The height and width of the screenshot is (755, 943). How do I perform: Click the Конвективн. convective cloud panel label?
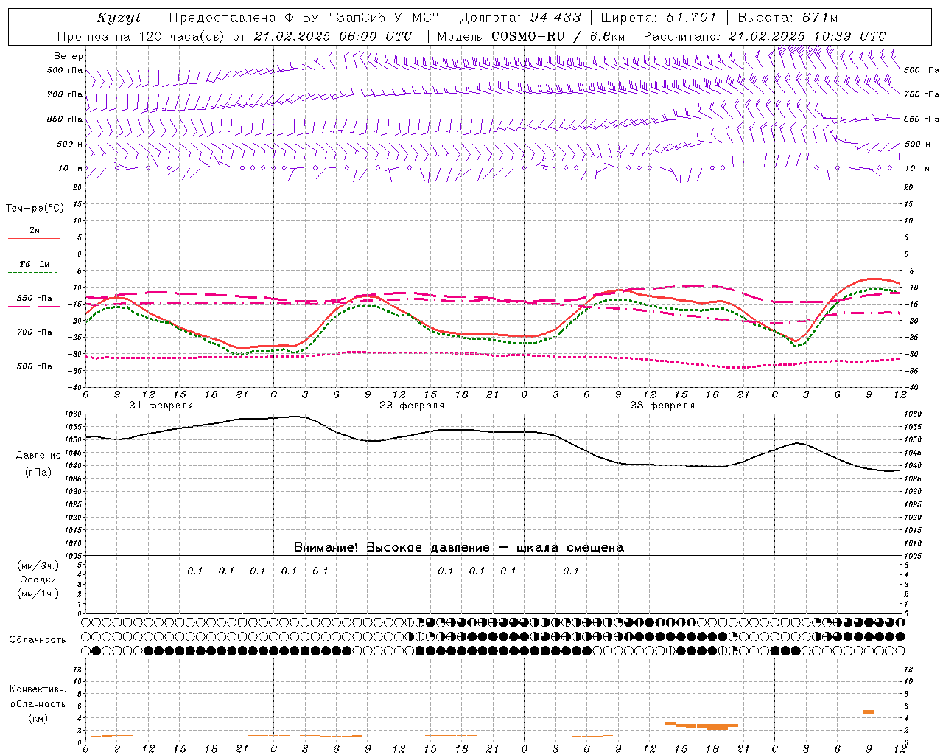38,689
